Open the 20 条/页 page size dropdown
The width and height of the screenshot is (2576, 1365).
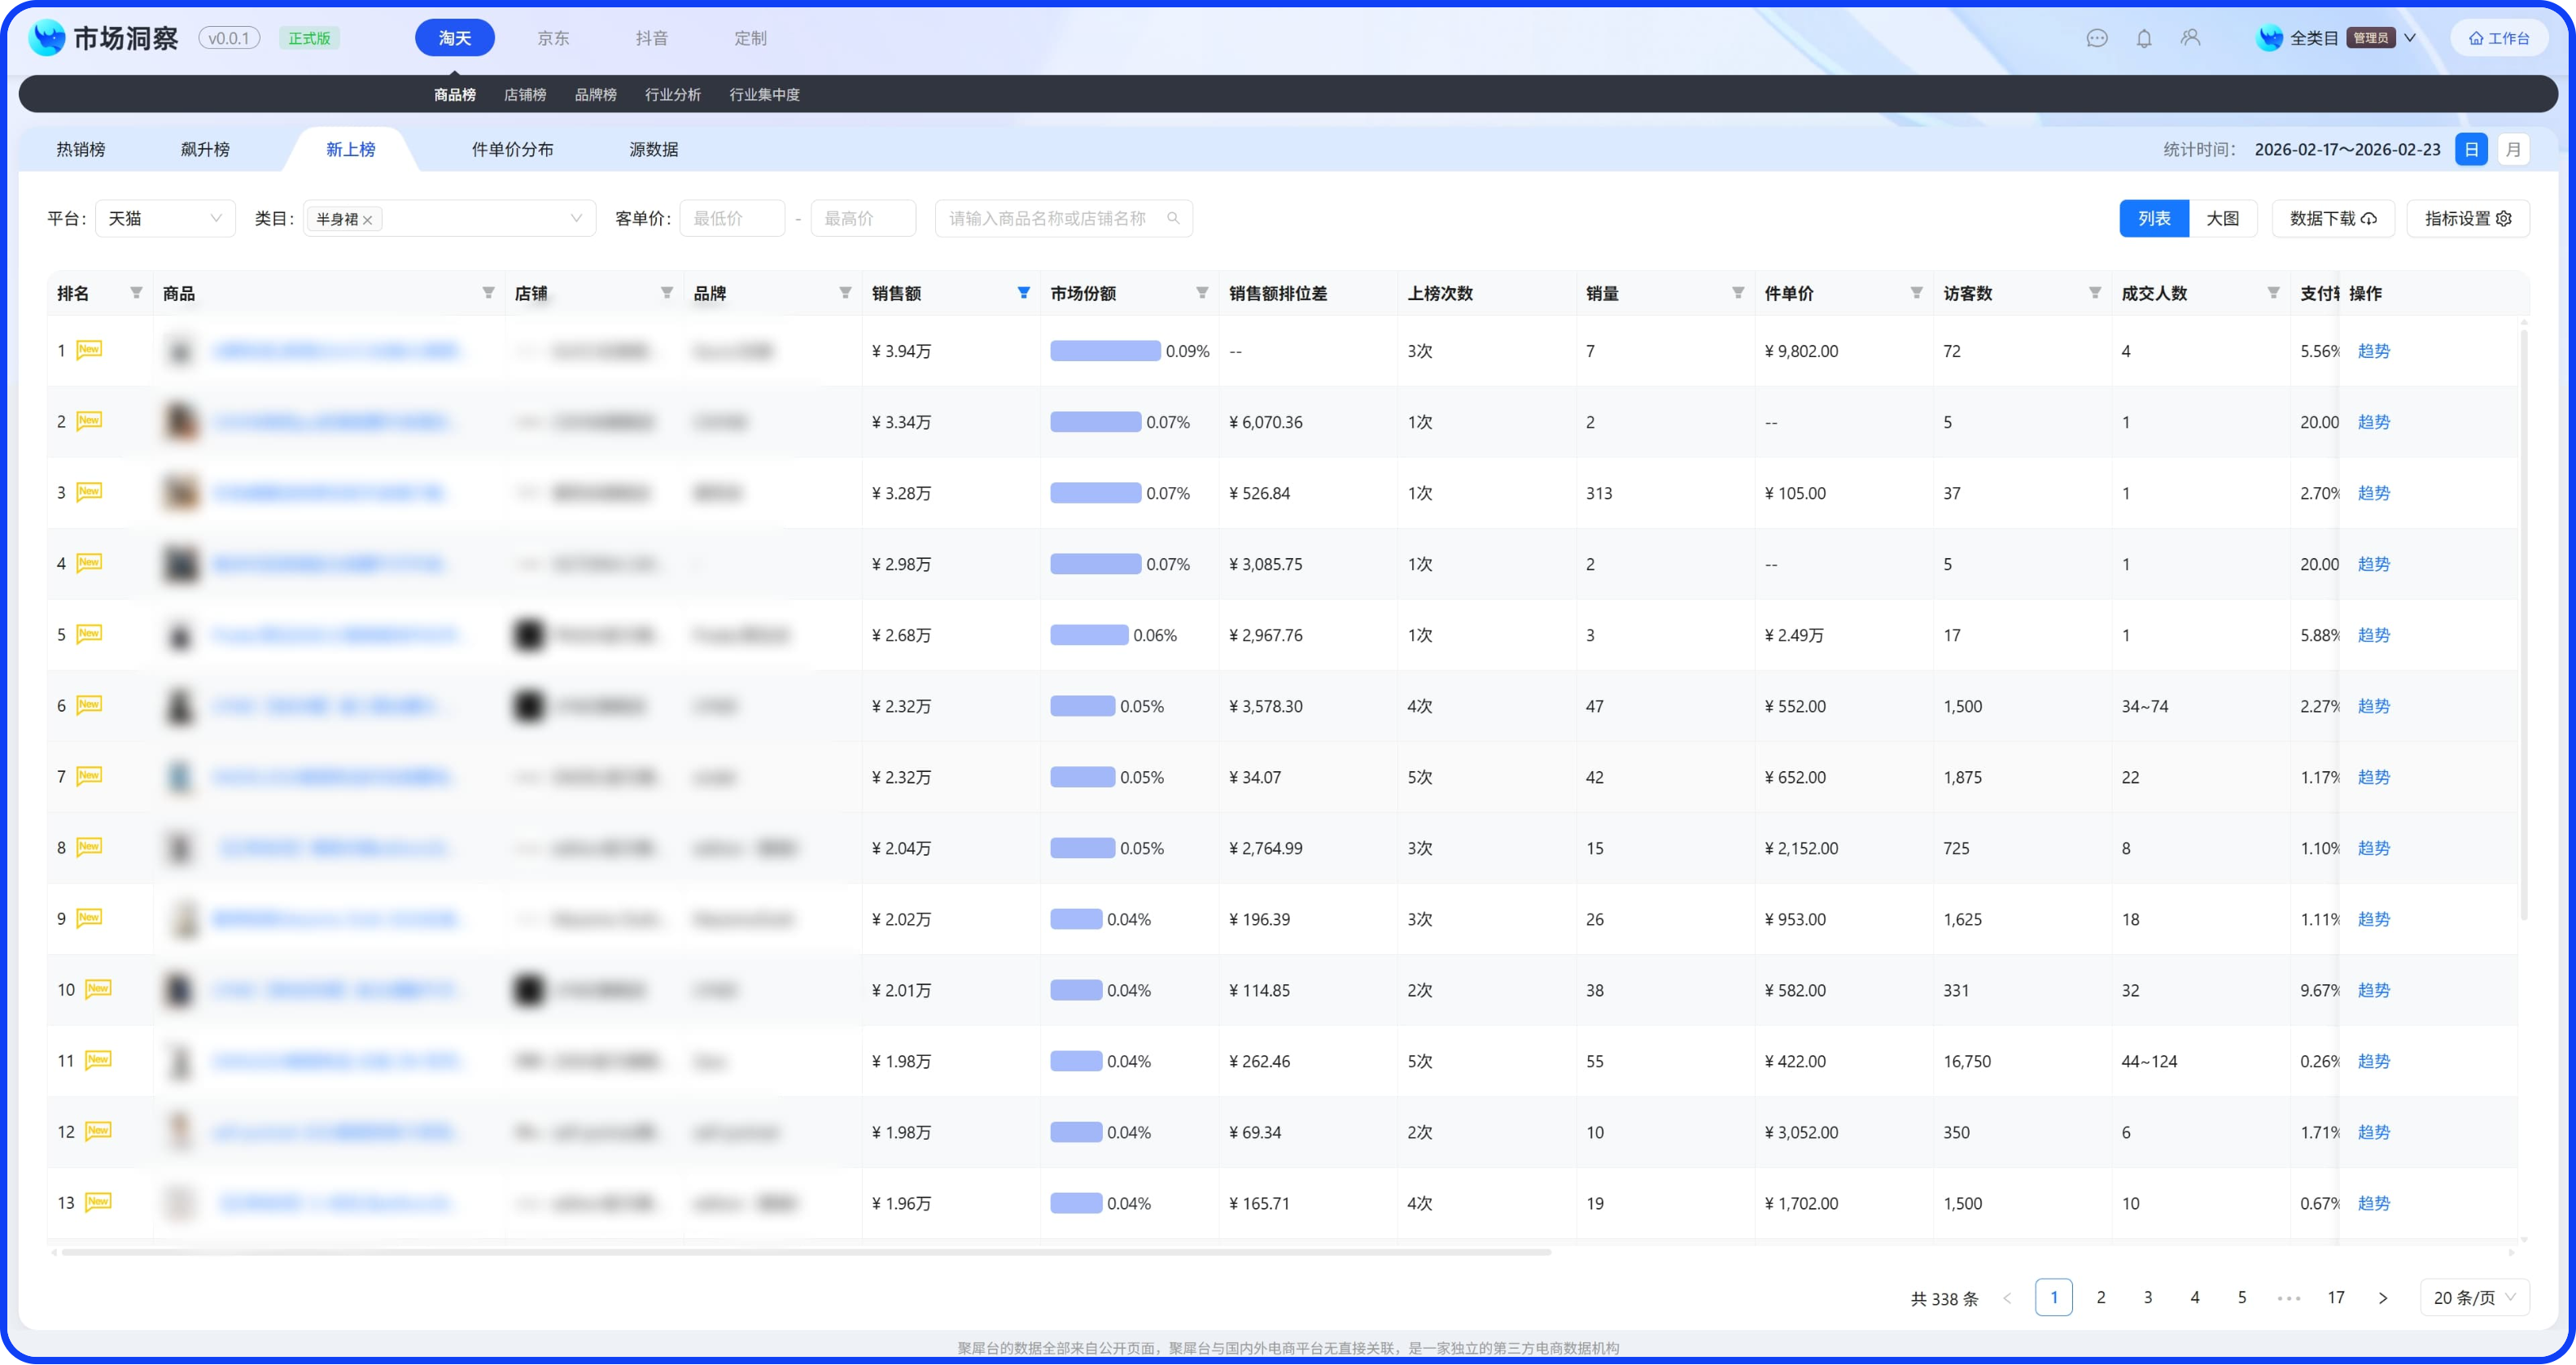(x=2474, y=1297)
